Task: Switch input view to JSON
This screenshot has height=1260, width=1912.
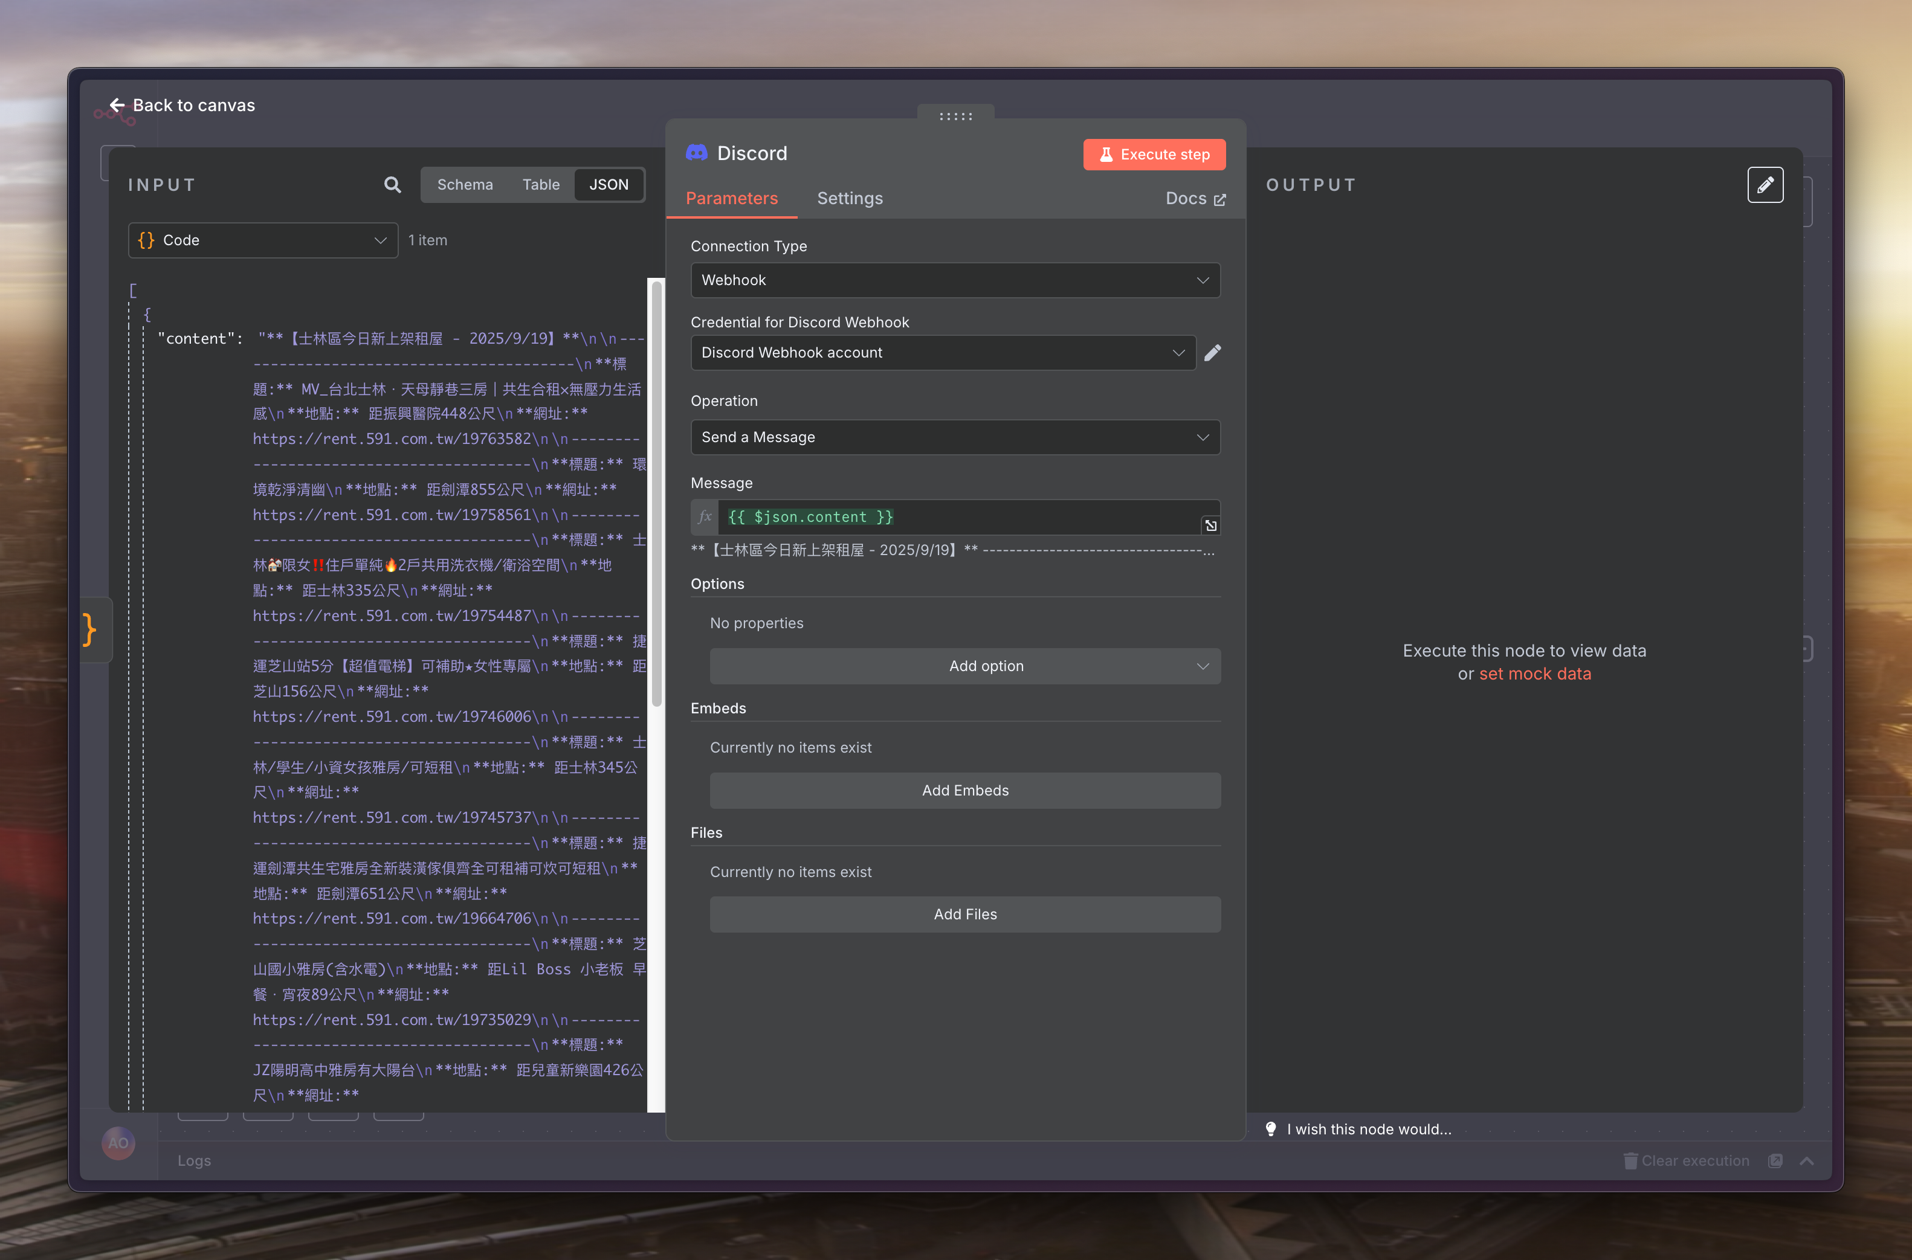Action: coord(609,185)
